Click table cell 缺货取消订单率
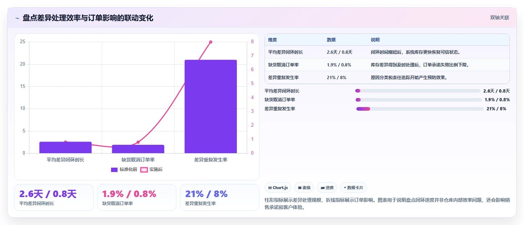This screenshot has width=524, height=225. (283, 65)
